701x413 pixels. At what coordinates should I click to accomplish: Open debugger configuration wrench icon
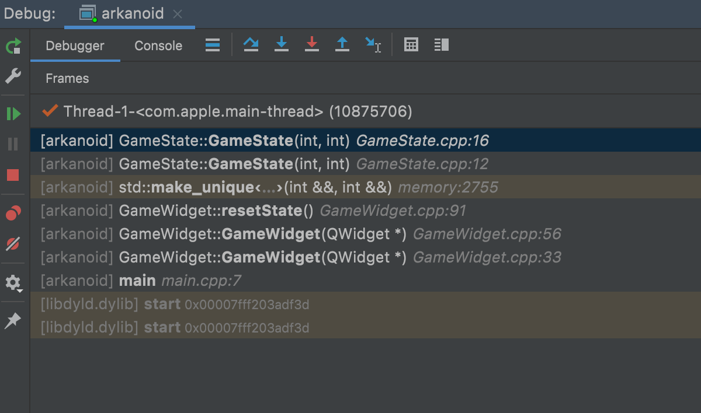(x=13, y=76)
